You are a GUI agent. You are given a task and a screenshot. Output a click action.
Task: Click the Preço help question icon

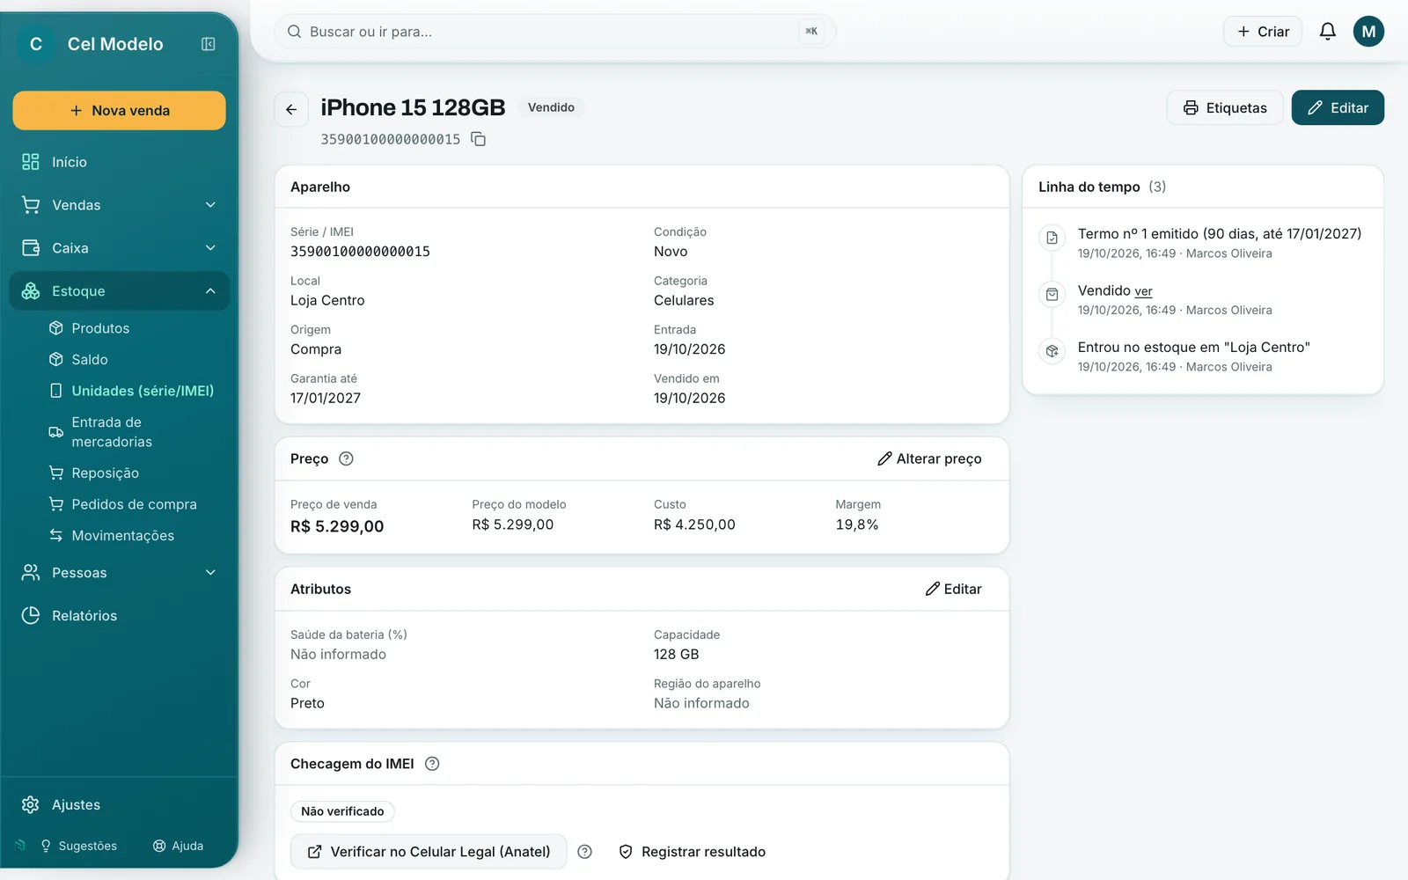pyautogui.click(x=347, y=458)
